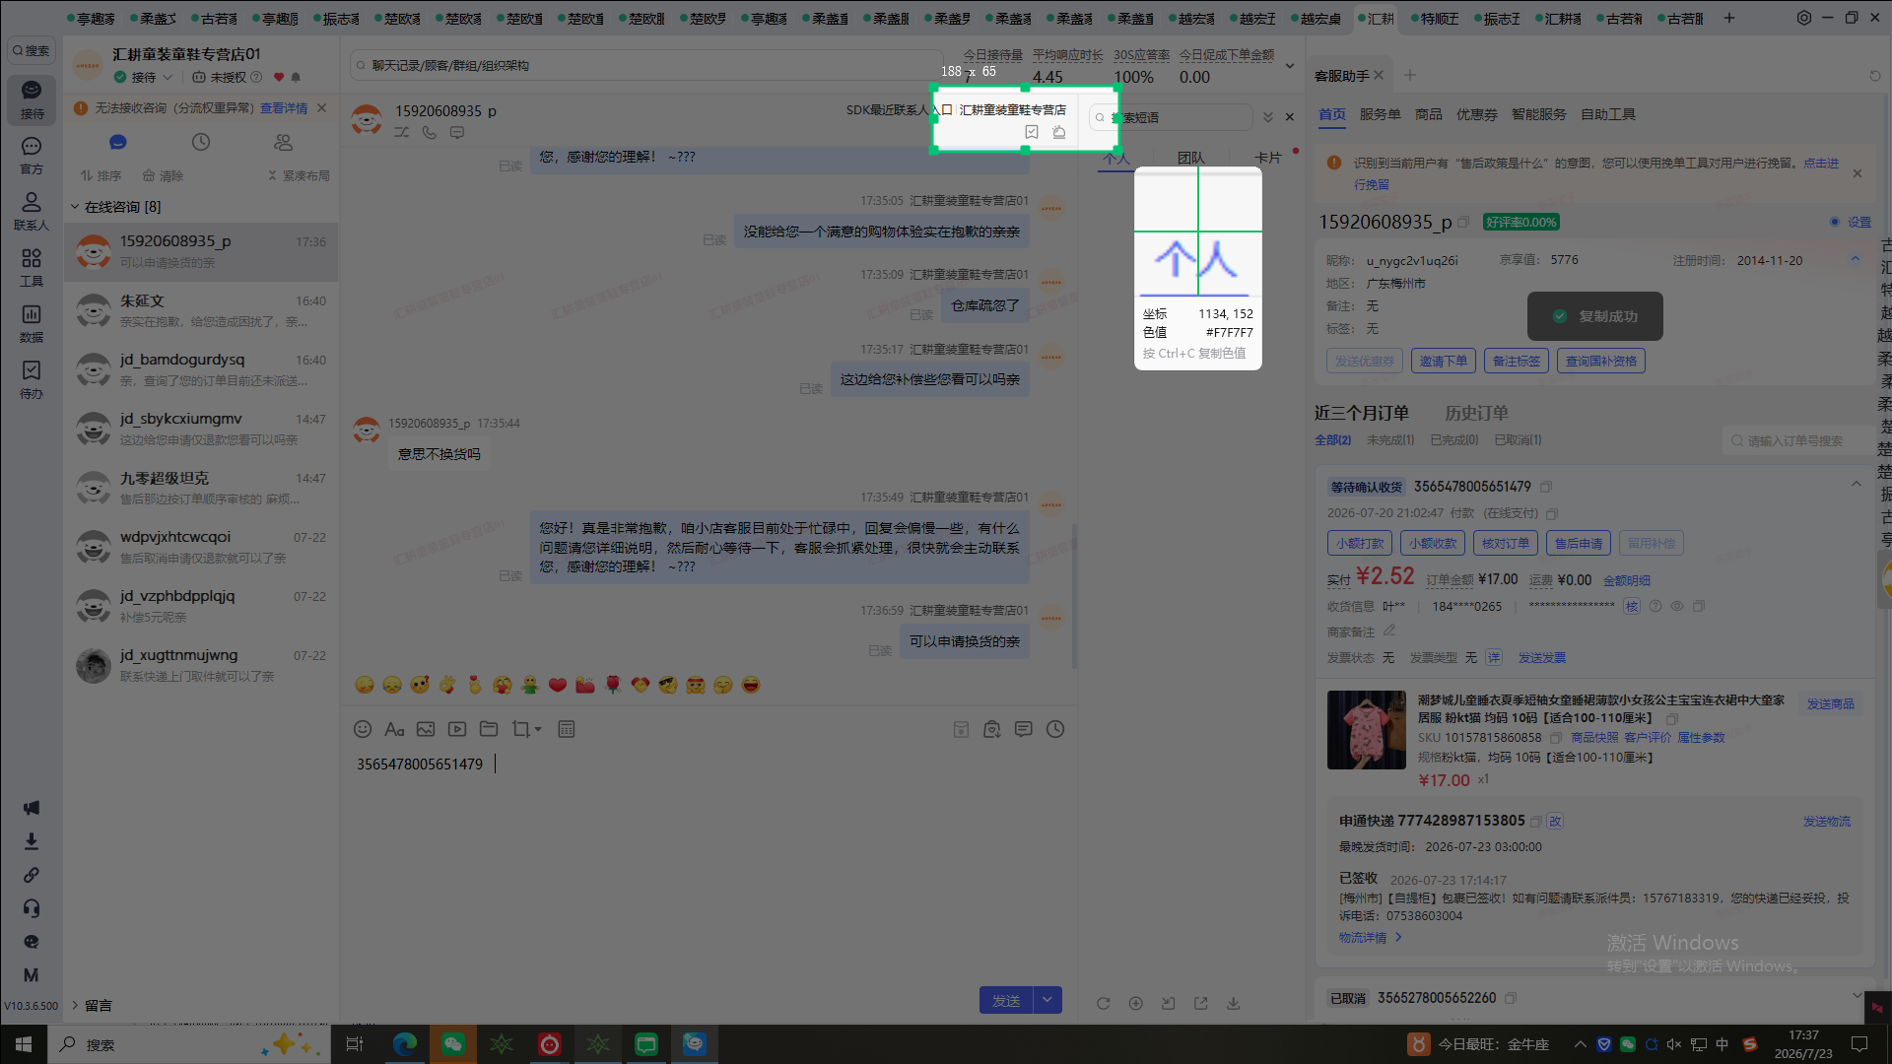The height and width of the screenshot is (1064, 1892).
Task: Click the phone call icon under the customer name
Action: click(x=430, y=132)
